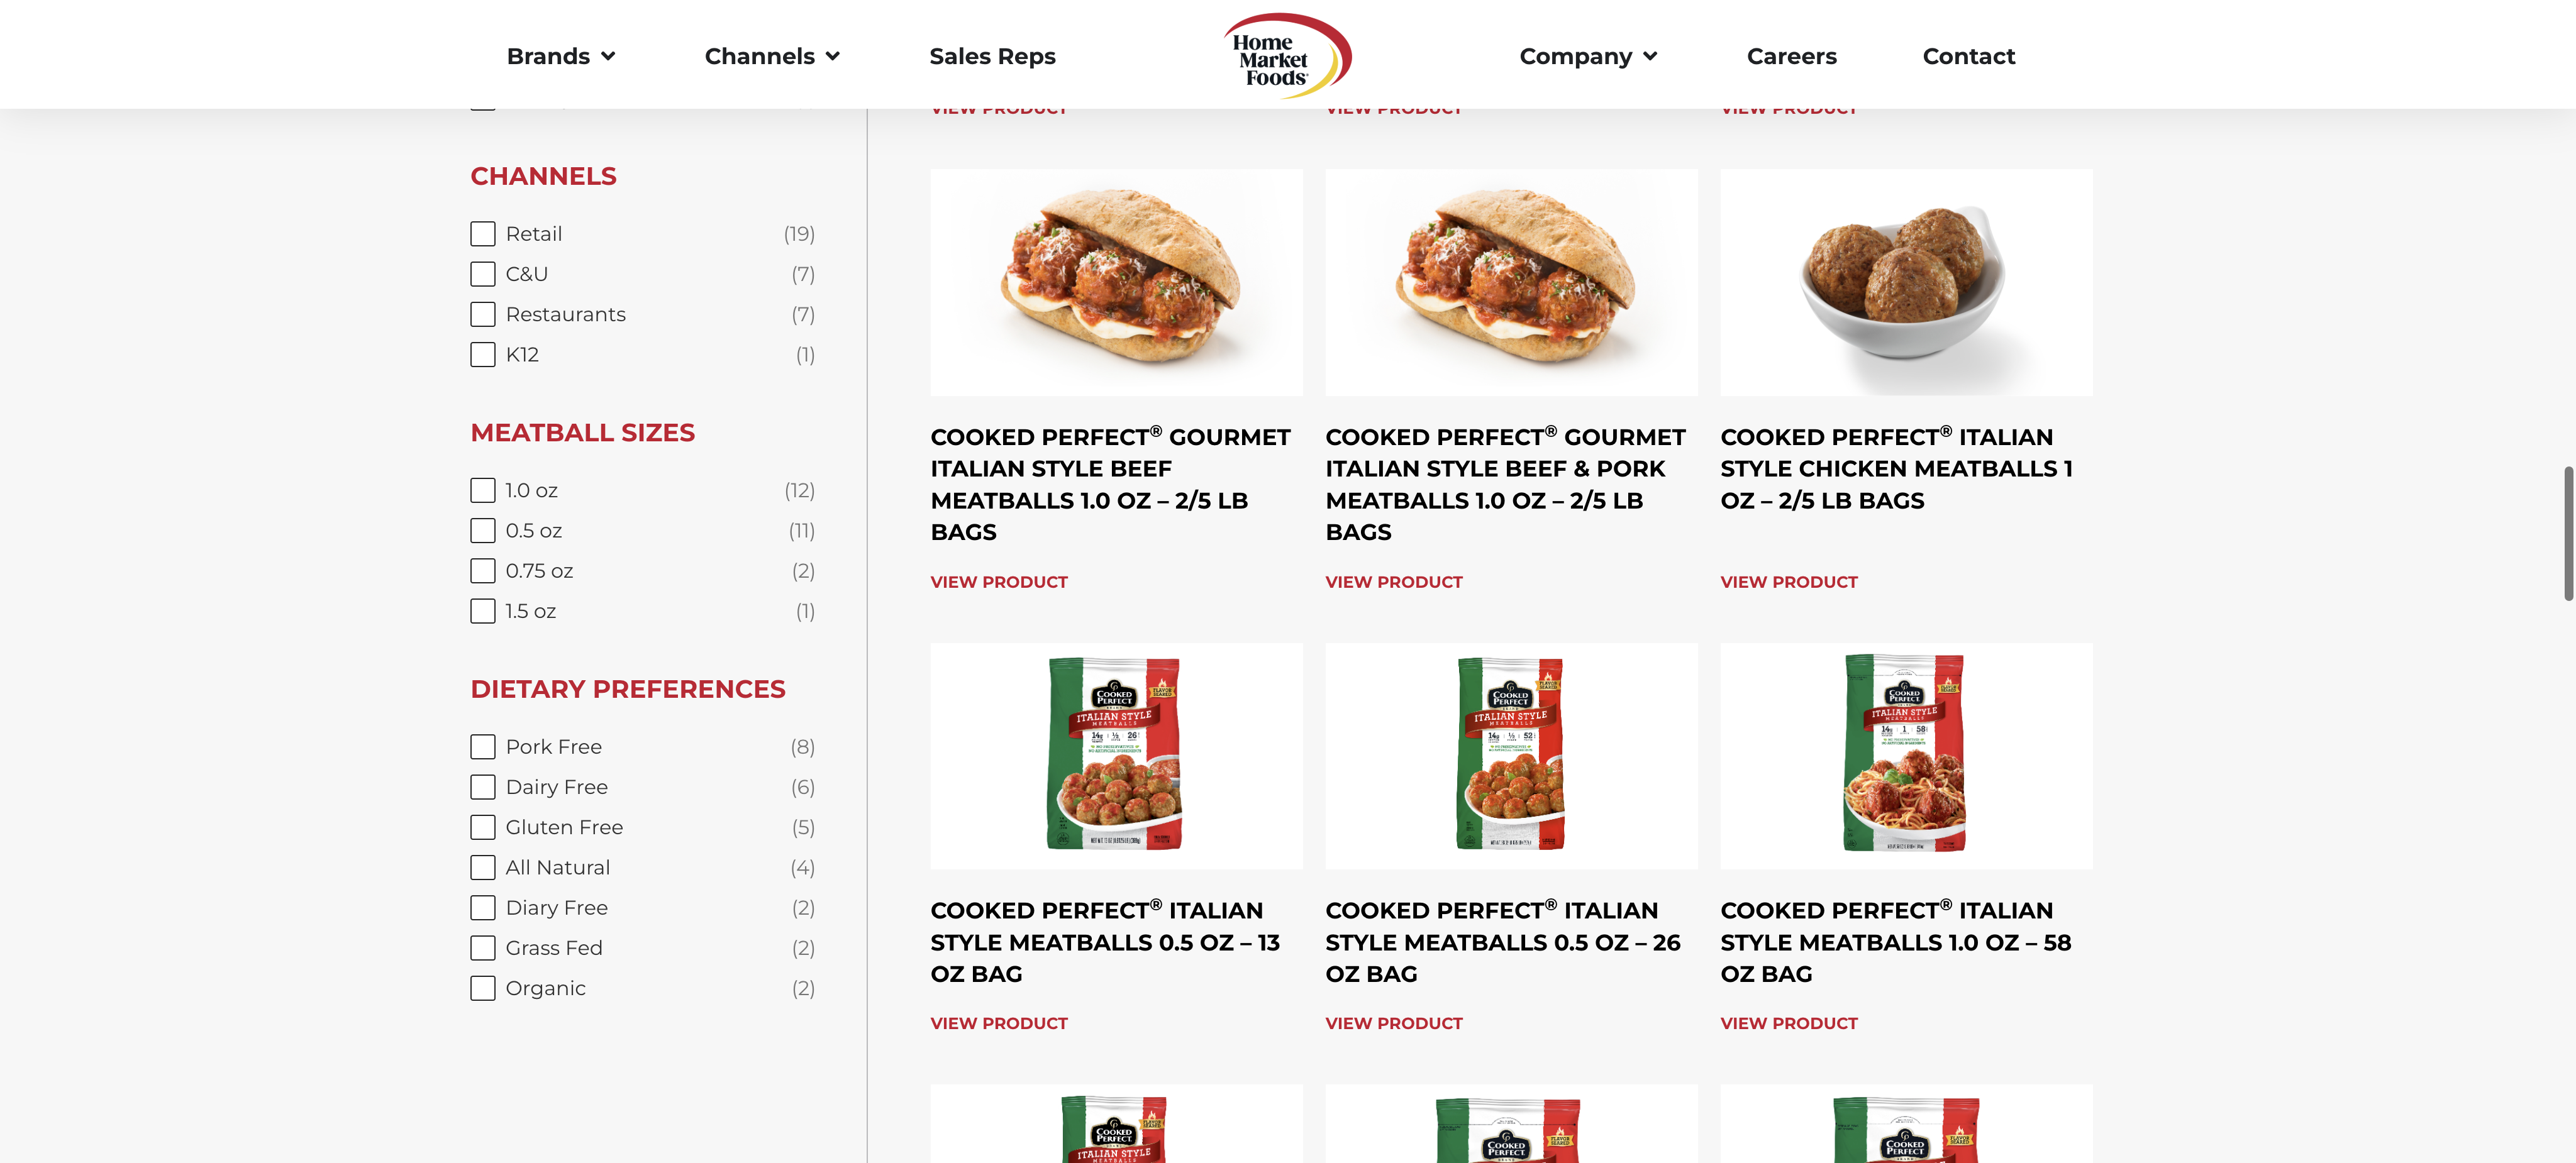Navigate to the Contact page

1968,56
